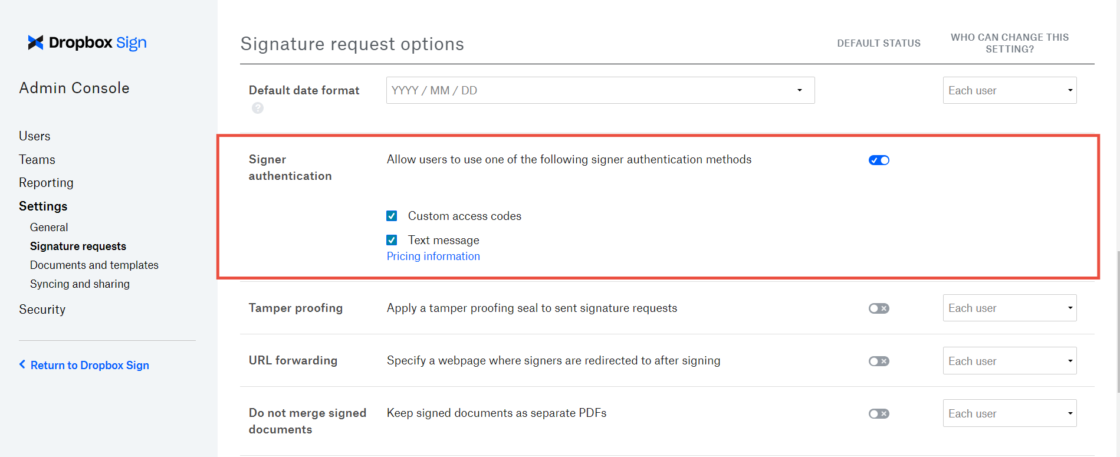Viewport: 1120px width, 457px height.
Task: Navigate to the Security section
Action: 42,309
